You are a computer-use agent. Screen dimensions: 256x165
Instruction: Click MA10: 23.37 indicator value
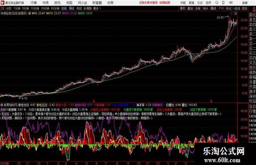(54, 13)
